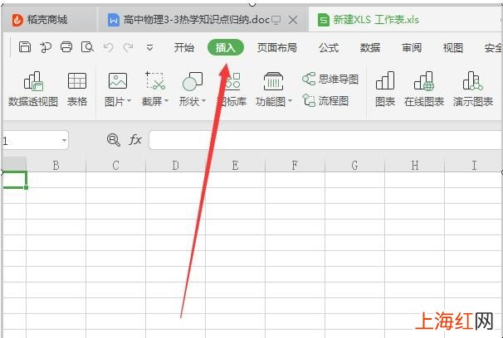The image size is (503, 338).
Task: Open 在线图表 online charts
Action: (x=424, y=89)
